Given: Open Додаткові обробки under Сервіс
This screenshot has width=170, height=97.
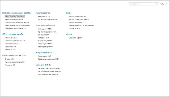Looking at the screenshot, I should pyautogui.click(x=75, y=38).
